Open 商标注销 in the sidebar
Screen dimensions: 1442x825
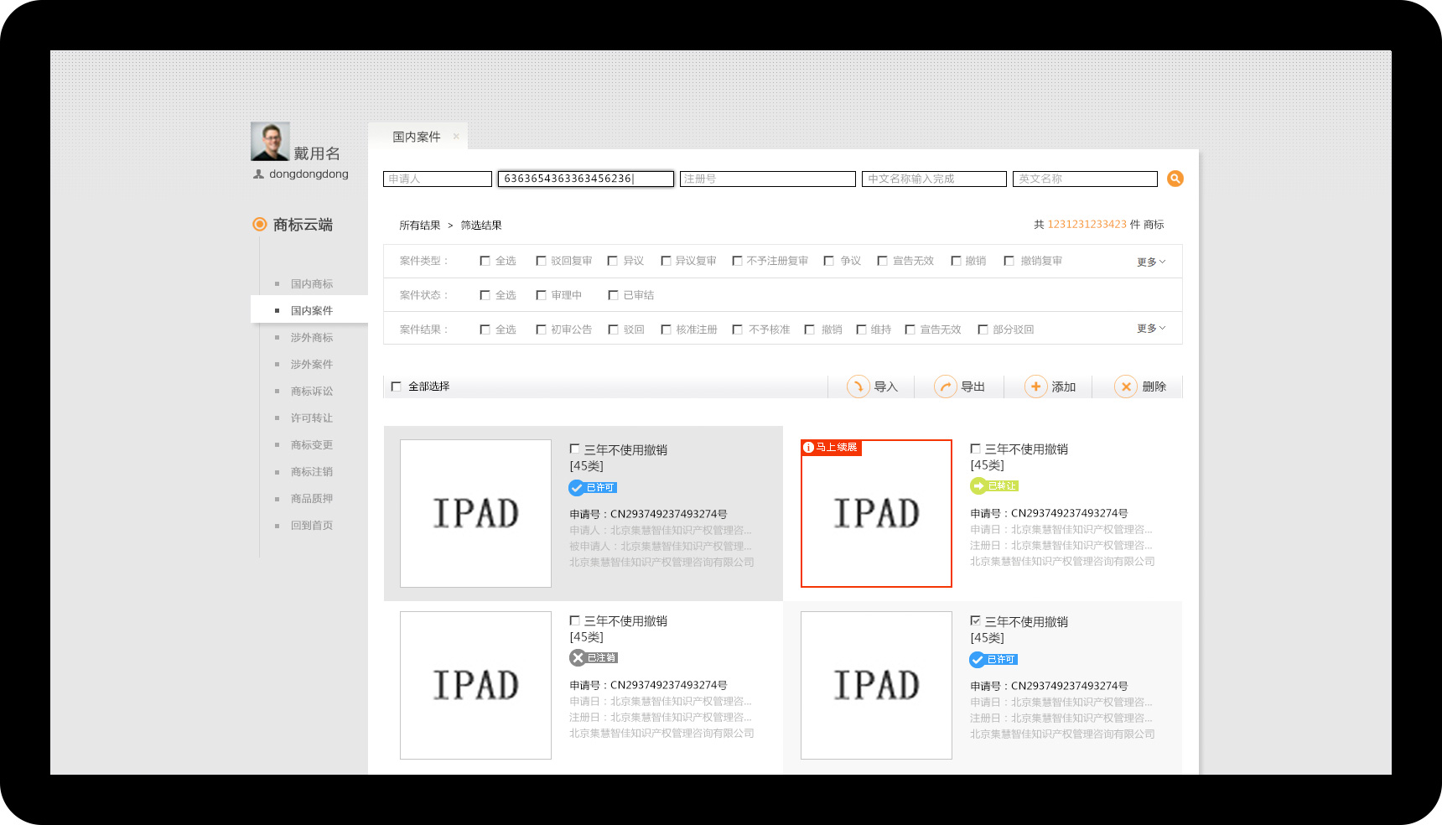[x=312, y=472]
